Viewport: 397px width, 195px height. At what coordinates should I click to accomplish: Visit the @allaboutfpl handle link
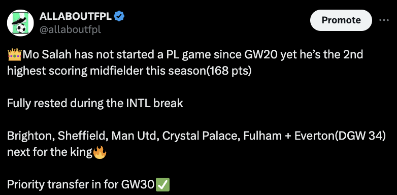(x=70, y=30)
